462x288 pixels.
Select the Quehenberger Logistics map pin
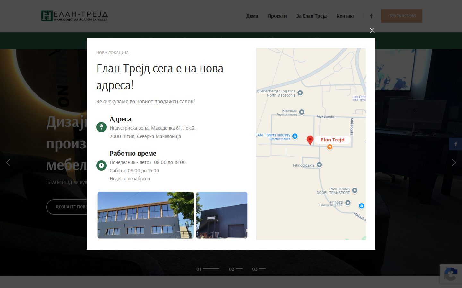coord(300,93)
